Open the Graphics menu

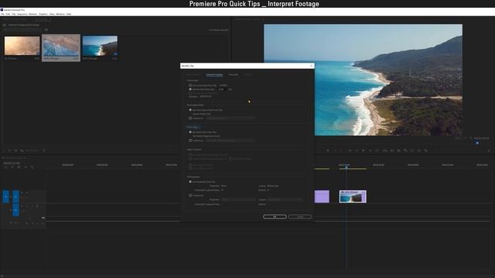pos(43,14)
